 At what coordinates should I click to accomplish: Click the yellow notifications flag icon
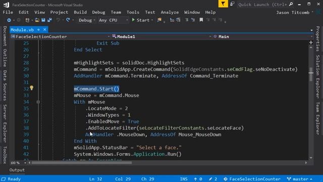[223, 4]
